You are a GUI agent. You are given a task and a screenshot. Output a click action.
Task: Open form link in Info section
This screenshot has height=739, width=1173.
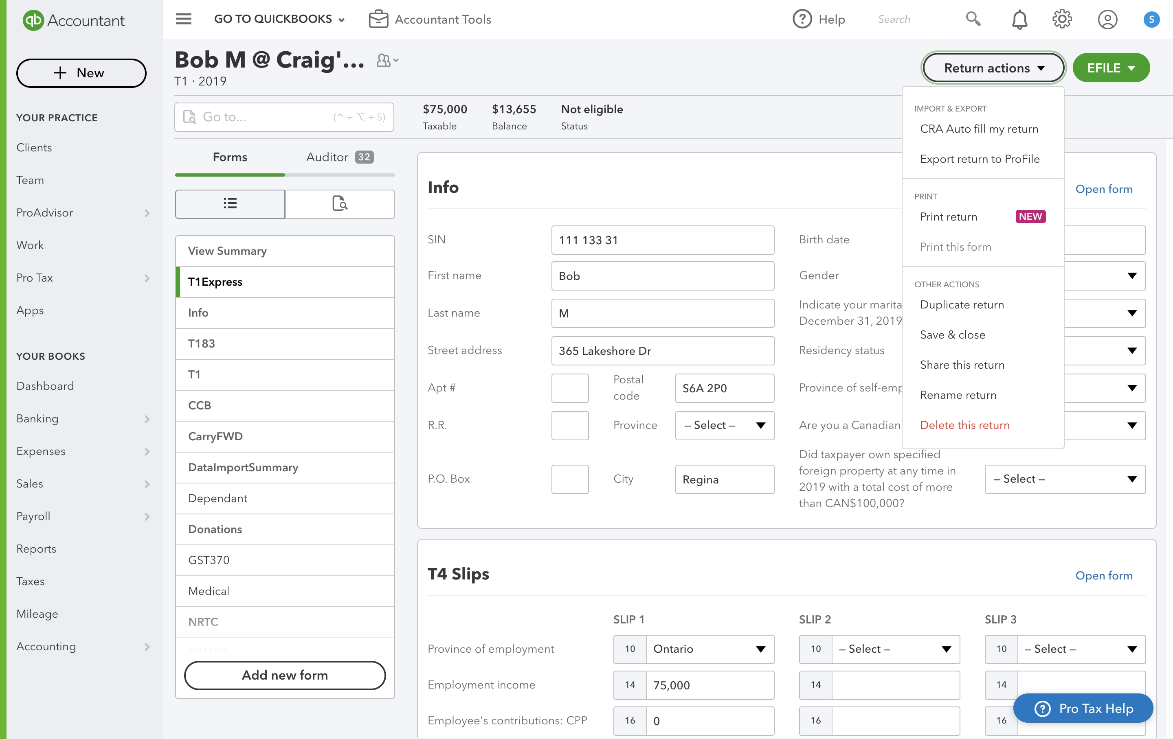tap(1103, 189)
